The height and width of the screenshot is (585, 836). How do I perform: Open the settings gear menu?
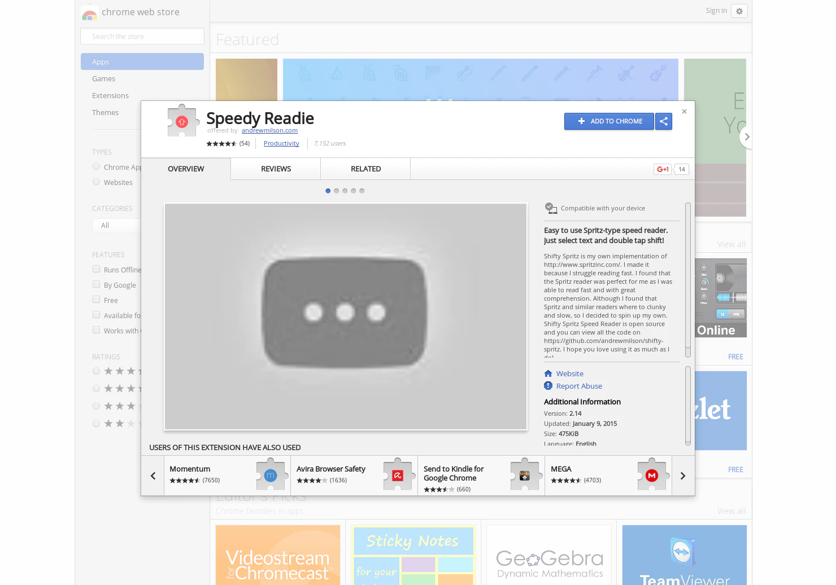point(739,11)
